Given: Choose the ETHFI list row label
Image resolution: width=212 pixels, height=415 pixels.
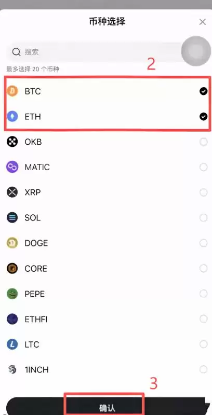Looking at the screenshot, I should (36, 320).
